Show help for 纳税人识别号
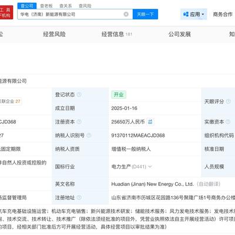 89,135
